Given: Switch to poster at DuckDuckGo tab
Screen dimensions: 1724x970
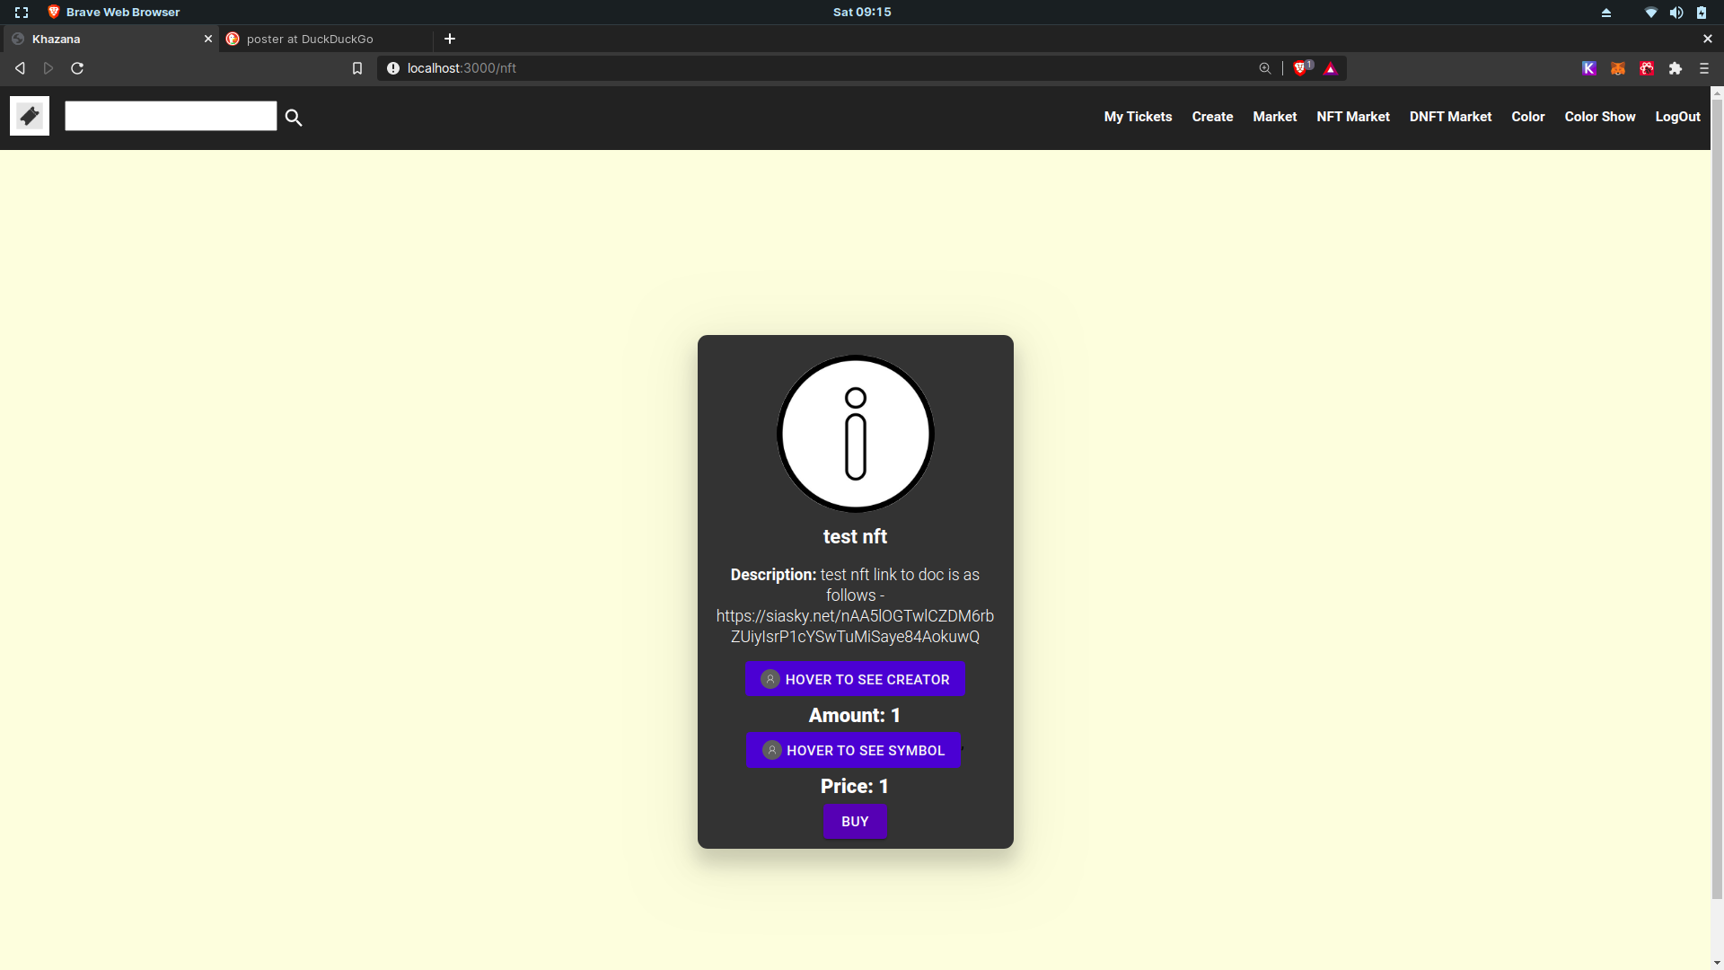Looking at the screenshot, I should [310, 39].
